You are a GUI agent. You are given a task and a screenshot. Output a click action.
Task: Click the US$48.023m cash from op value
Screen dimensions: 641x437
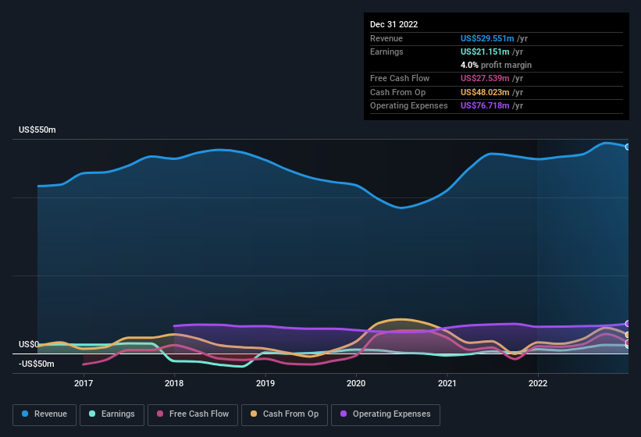click(485, 92)
